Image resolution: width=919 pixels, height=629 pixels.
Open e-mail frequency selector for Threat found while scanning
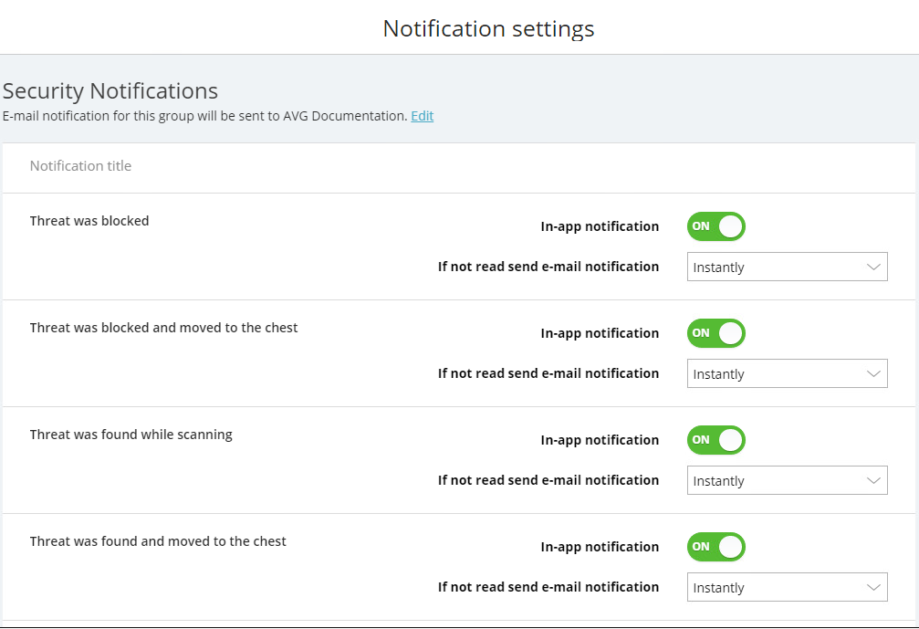(x=787, y=480)
